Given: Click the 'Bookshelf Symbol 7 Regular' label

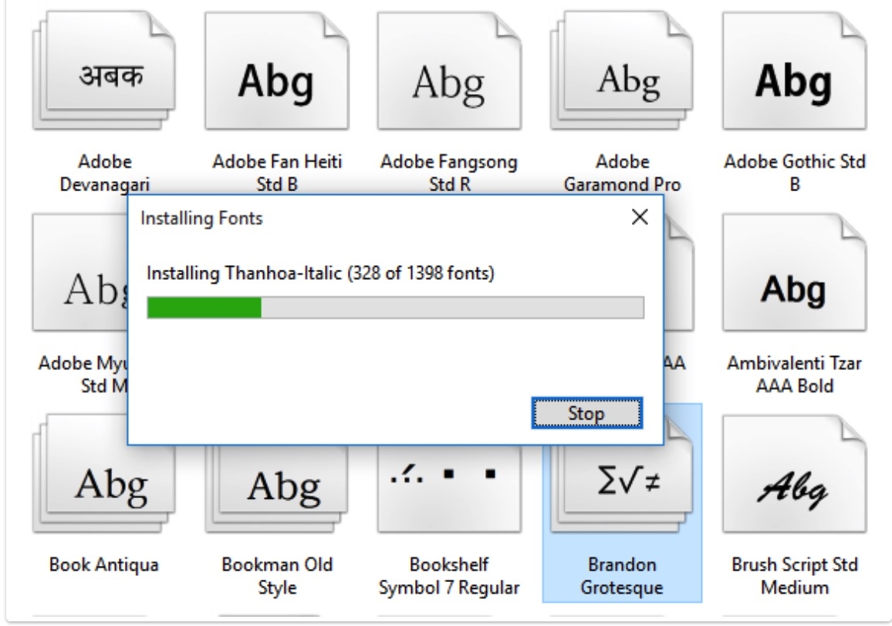Looking at the screenshot, I should tap(449, 575).
